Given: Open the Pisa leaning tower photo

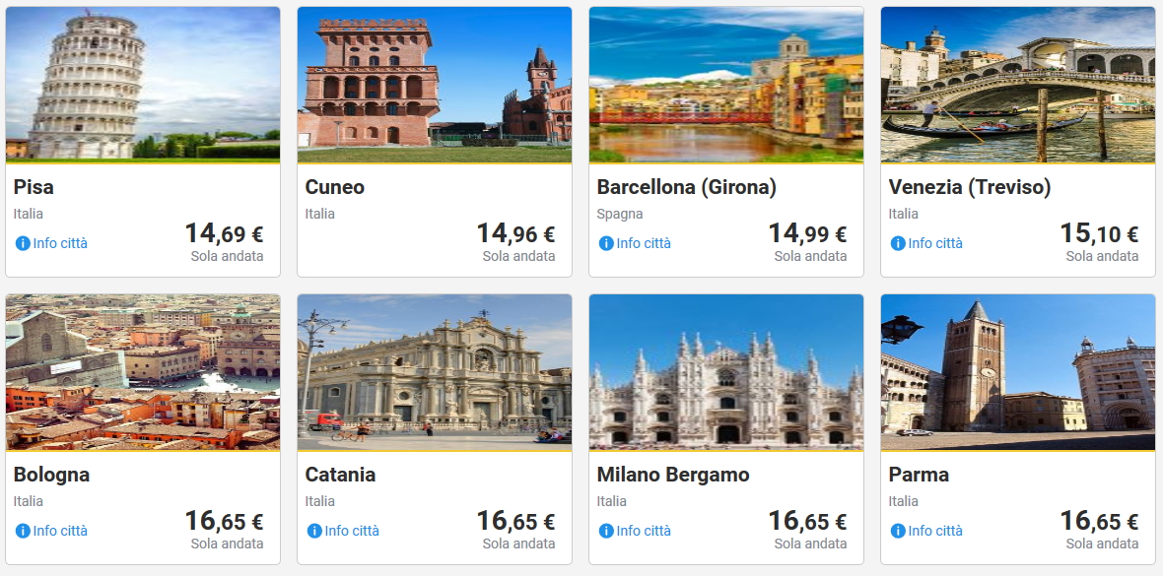Looking at the screenshot, I should coord(143,85).
